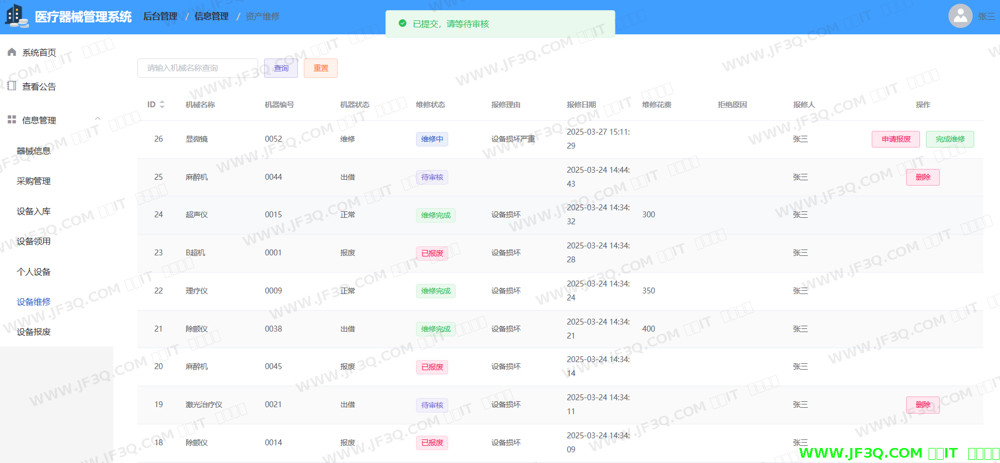
Task: Click the 查询 search button
Action: pyautogui.click(x=281, y=68)
